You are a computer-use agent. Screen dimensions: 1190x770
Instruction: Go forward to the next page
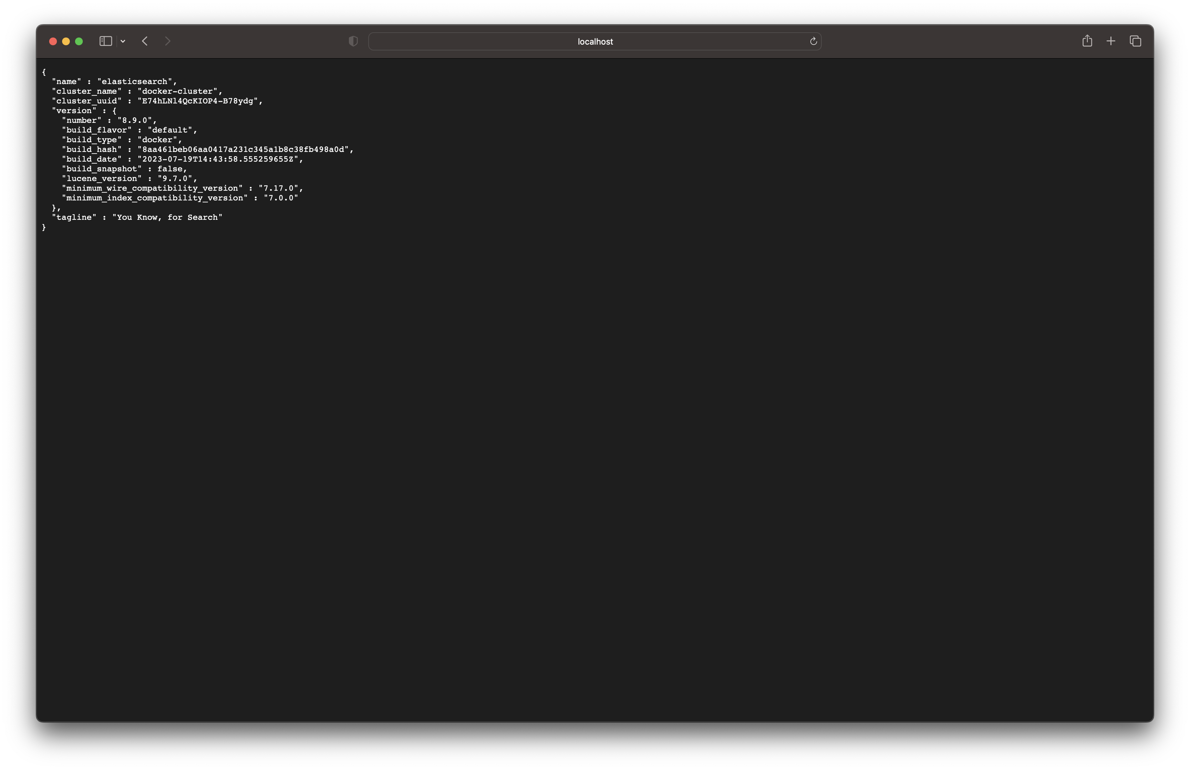[x=168, y=41]
